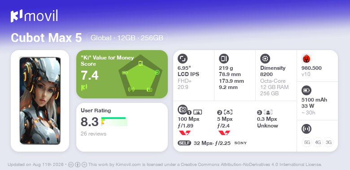Click the AnTuTu benchmark flame icon
350x170 pixels.
click(306, 59)
